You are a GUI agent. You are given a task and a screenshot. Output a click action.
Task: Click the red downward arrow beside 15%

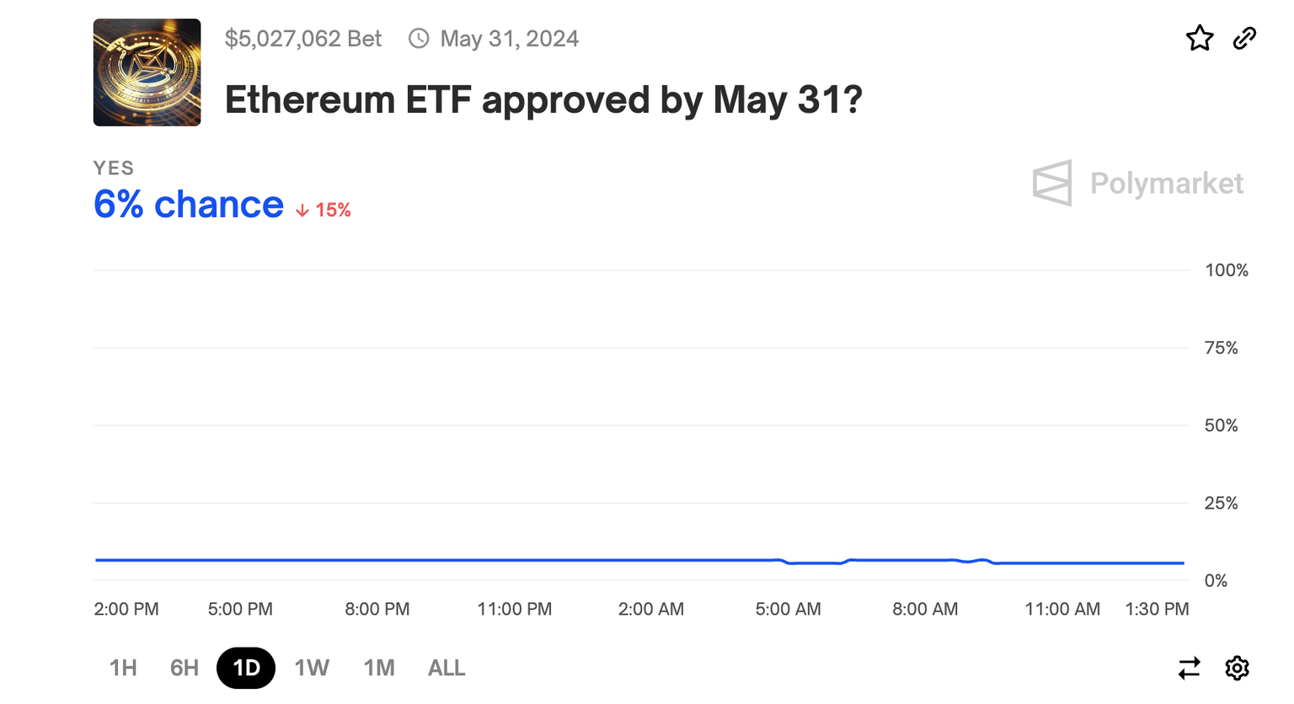pyautogui.click(x=302, y=210)
